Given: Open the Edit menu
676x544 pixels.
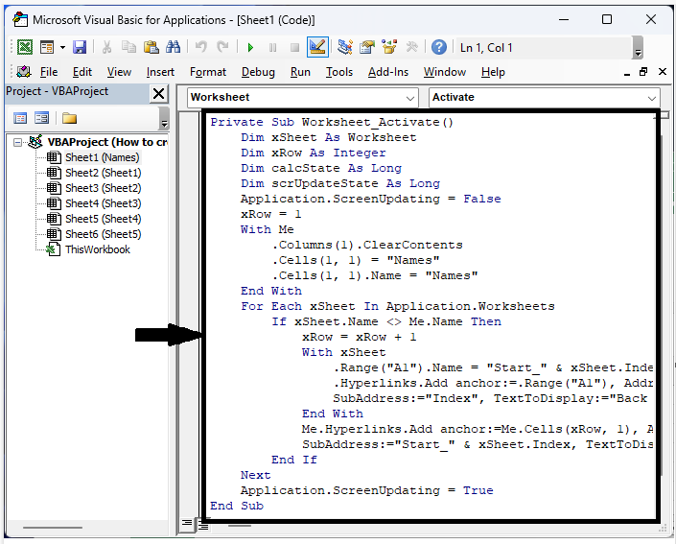Looking at the screenshot, I should [82, 72].
